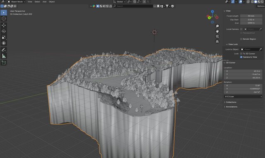This screenshot has width=265, height=158.
Task: Select the Add Cube tool
Action: (4, 63)
